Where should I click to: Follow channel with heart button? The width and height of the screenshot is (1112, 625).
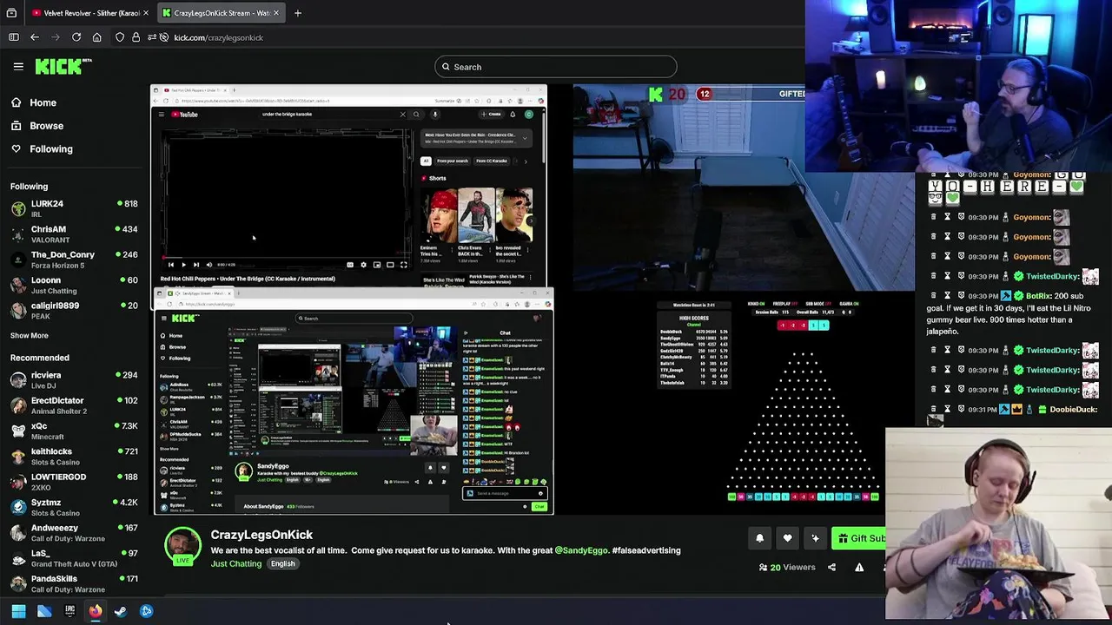(787, 538)
